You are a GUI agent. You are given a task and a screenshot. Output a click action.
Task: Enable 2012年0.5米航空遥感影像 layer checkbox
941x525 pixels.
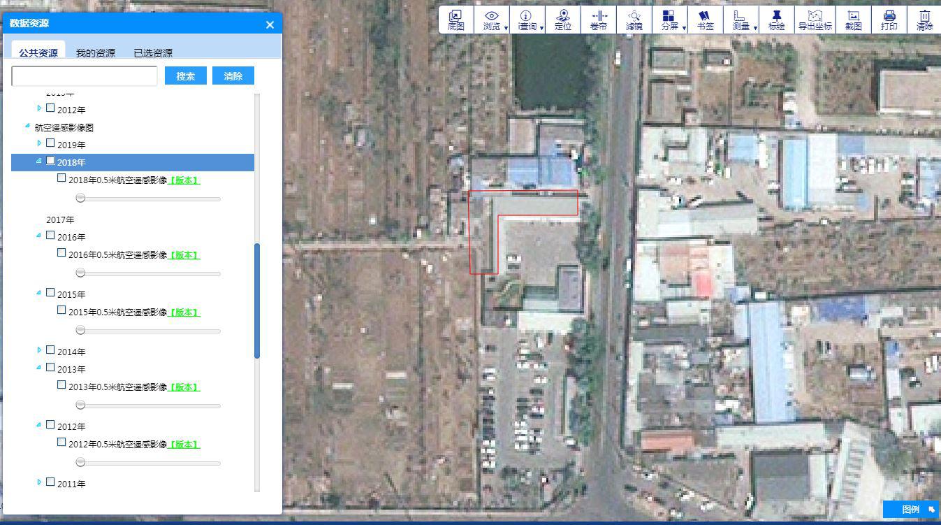point(61,443)
